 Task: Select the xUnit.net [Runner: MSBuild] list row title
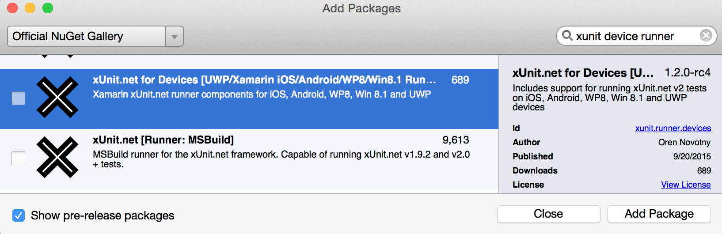point(163,140)
